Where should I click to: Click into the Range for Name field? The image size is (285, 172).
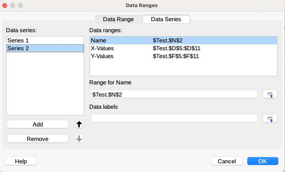pyautogui.click(x=174, y=95)
